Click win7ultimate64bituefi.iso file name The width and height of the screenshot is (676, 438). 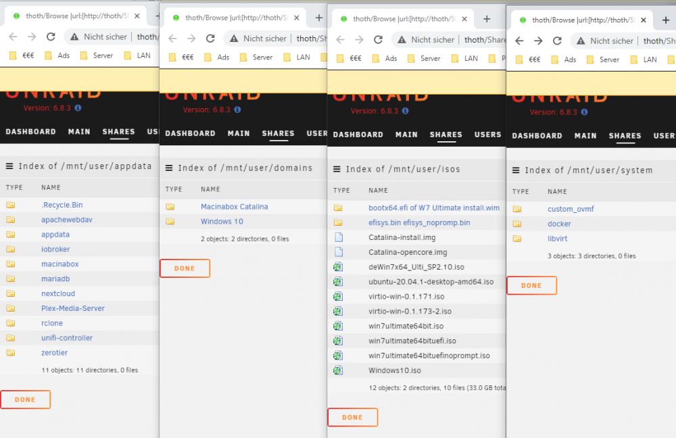[x=412, y=341]
